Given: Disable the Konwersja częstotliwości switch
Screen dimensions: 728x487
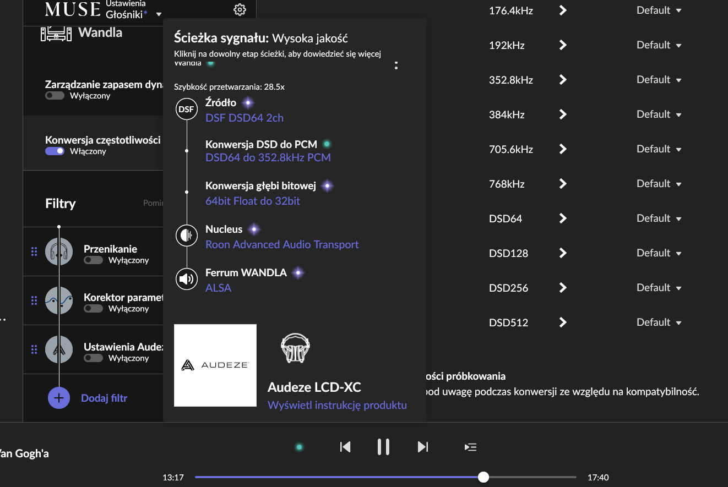Looking at the screenshot, I should pos(55,151).
